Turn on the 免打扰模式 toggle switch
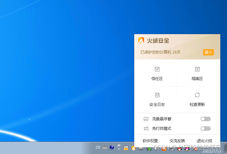 pyautogui.click(x=205, y=128)
